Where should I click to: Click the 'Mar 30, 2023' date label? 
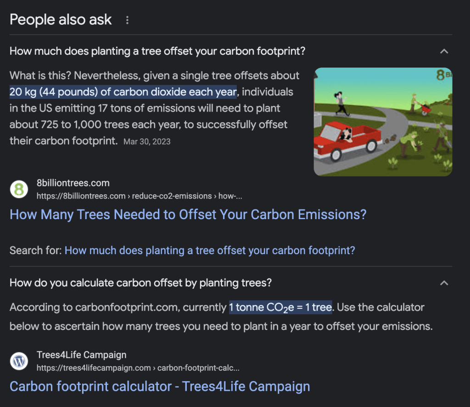tap(147, 141)
